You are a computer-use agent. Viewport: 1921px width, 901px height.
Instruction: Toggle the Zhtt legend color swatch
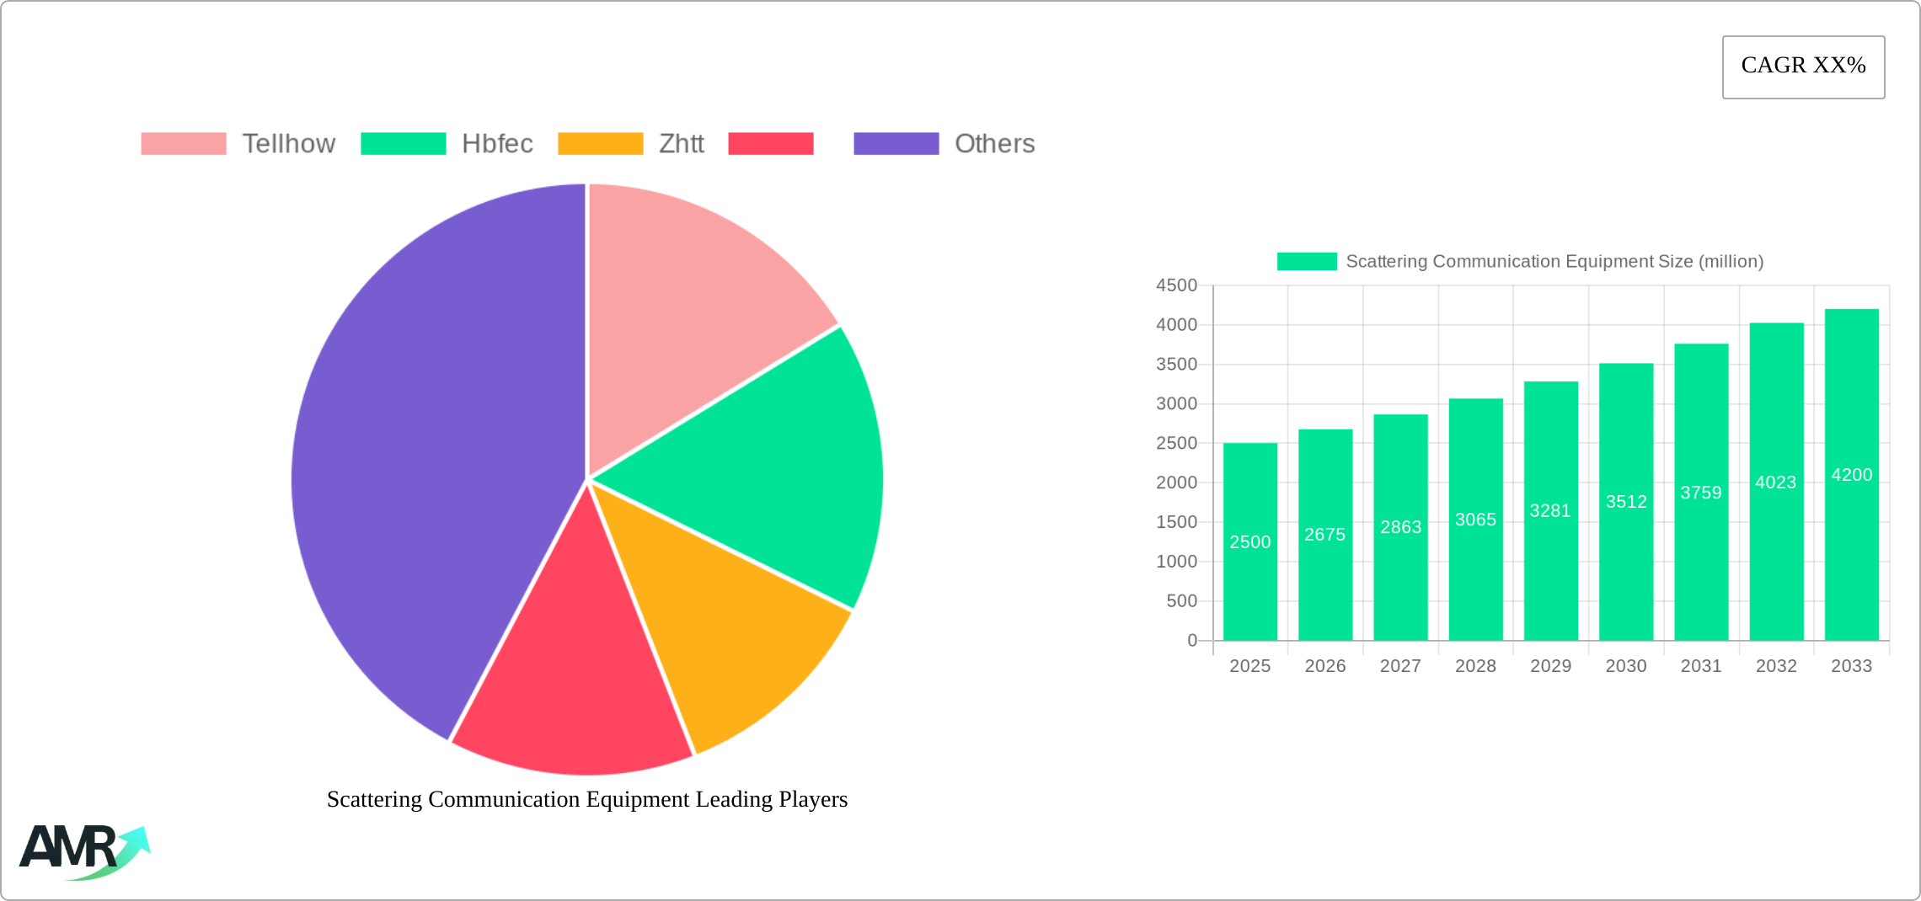600,144
